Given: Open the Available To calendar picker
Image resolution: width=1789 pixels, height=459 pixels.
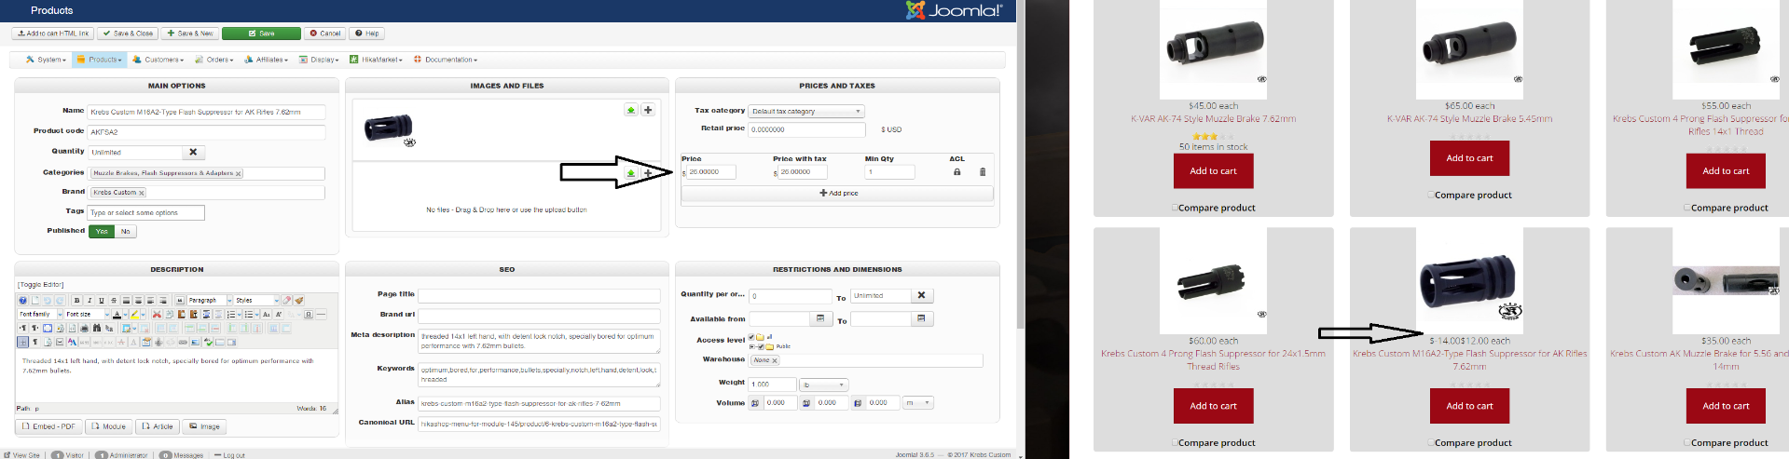Looking at the screenshot, I should pyautogui.click(x=921, y=319).
